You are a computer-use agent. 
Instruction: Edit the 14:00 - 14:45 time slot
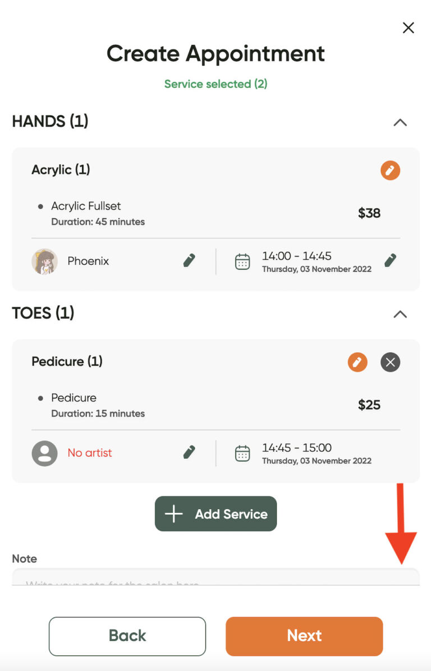(x=390, y=260)
